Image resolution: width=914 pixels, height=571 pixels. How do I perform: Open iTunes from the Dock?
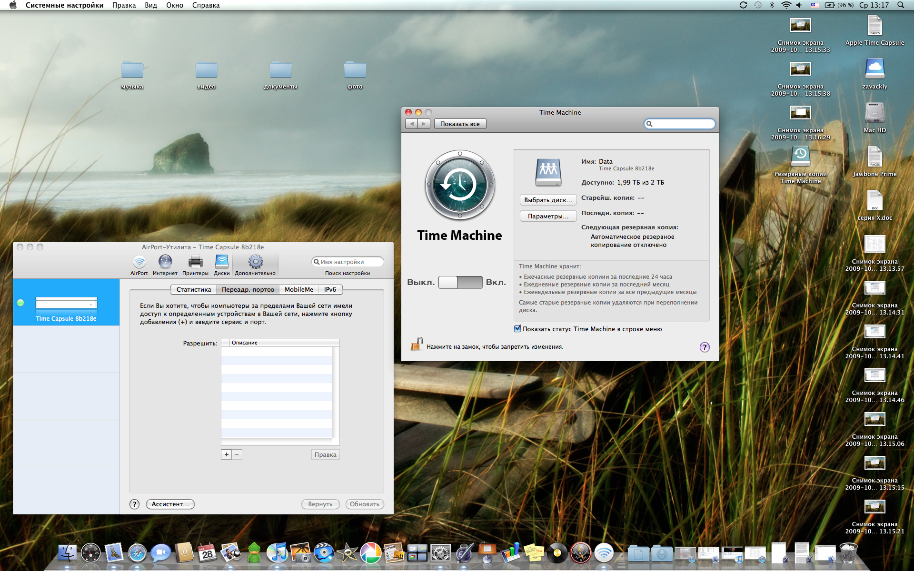[277, 553]
